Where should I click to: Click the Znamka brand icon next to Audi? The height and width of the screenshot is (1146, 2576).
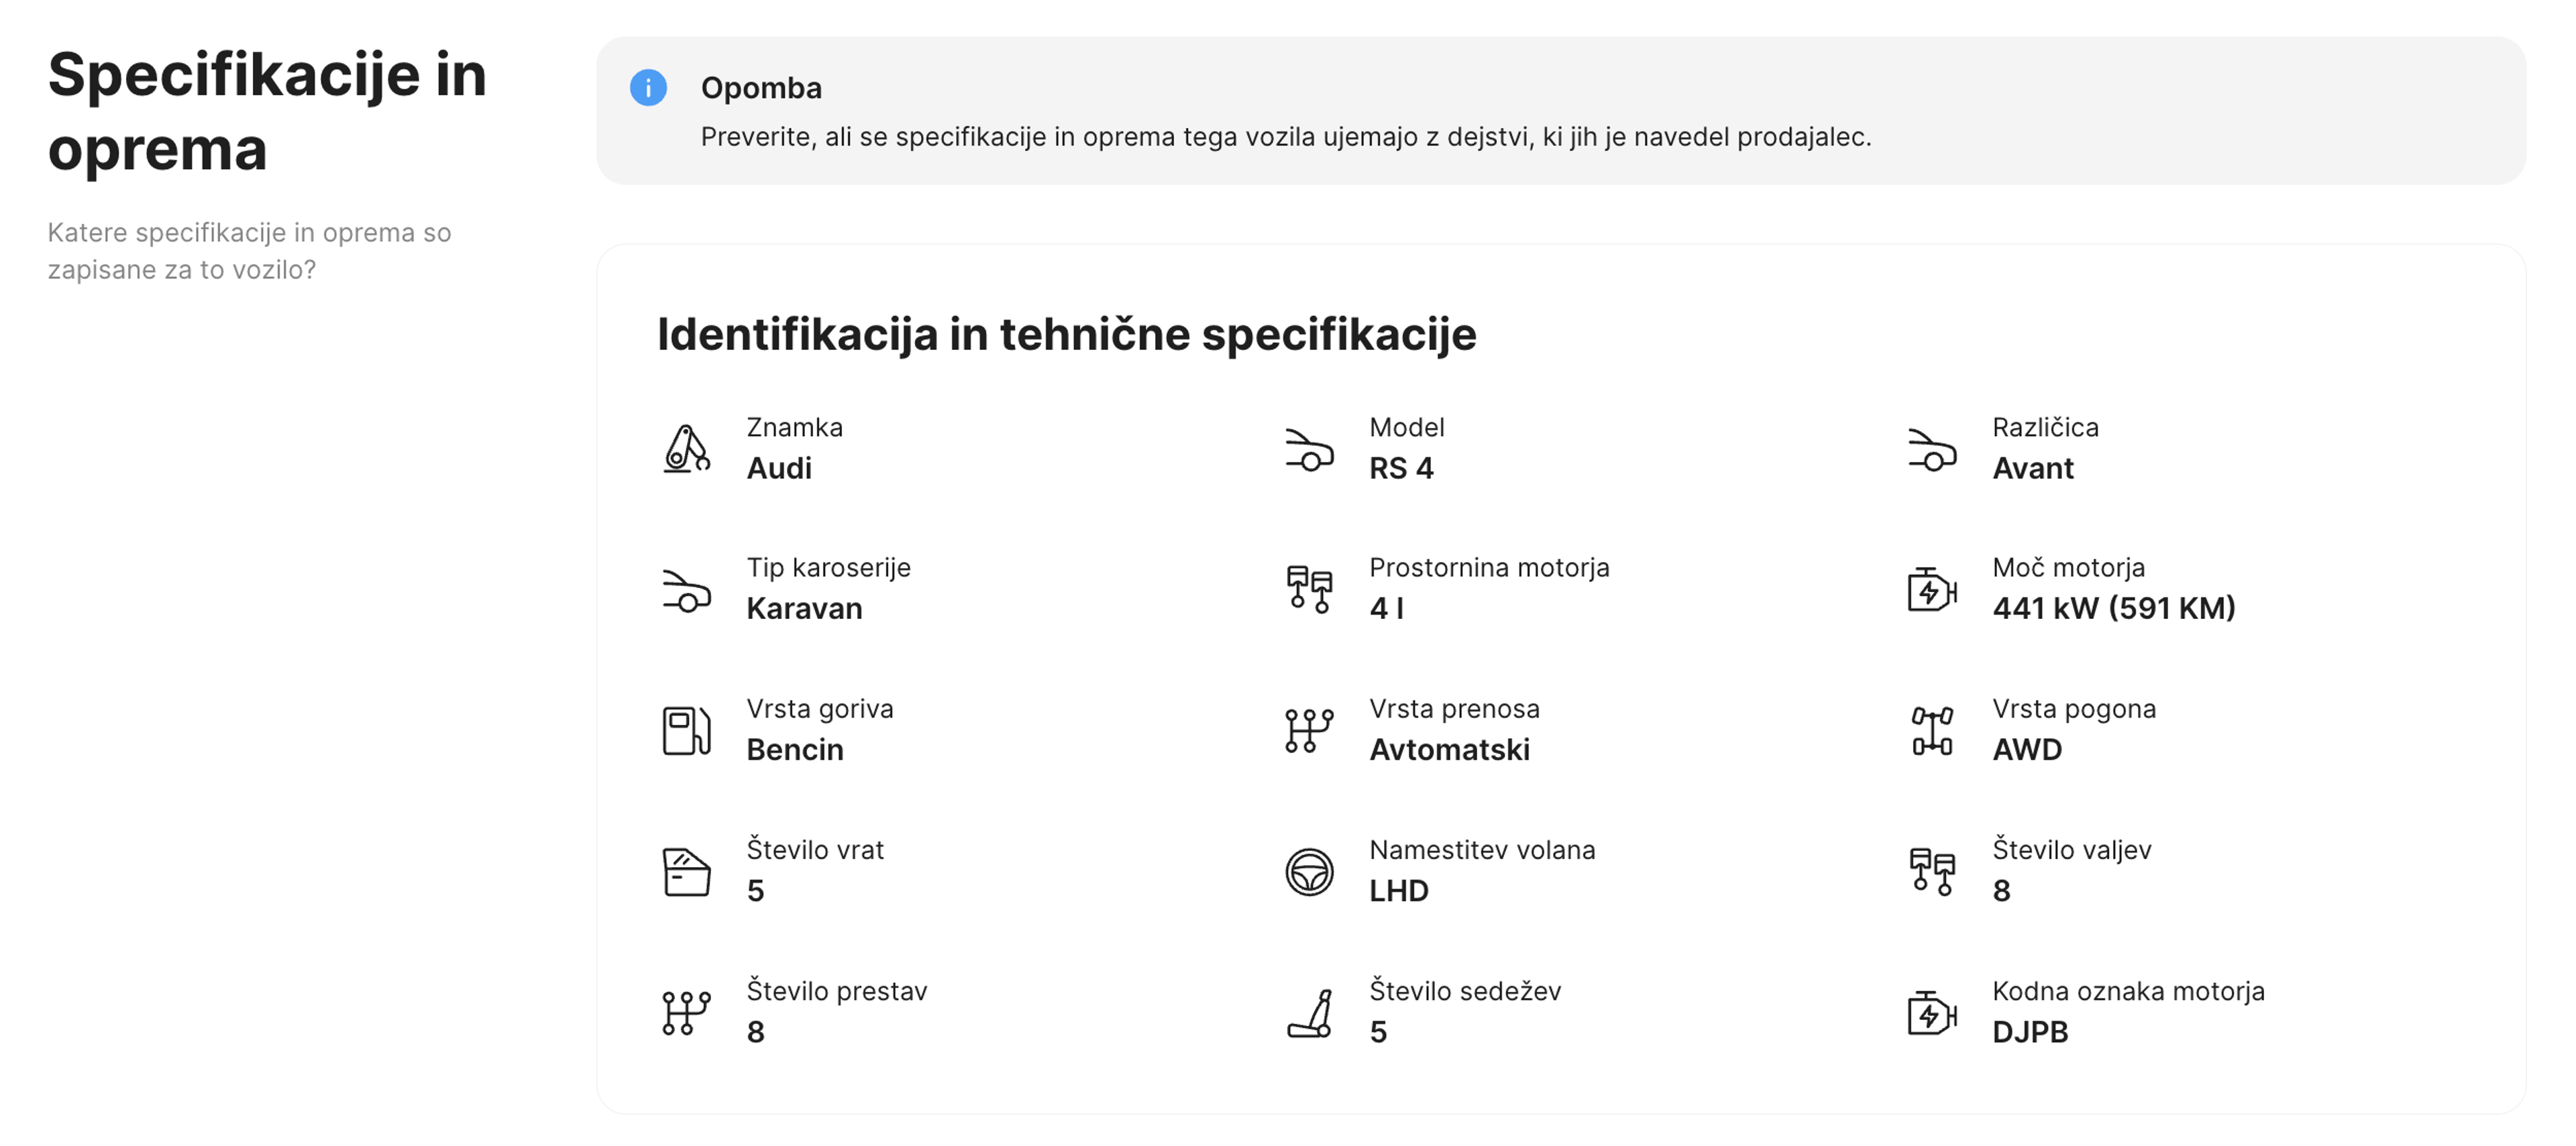tap(685, 449)
